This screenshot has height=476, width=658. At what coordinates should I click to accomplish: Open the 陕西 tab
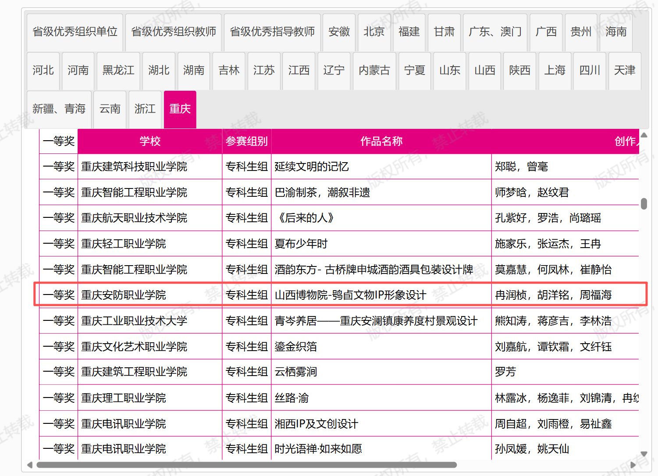pos(520,71)
